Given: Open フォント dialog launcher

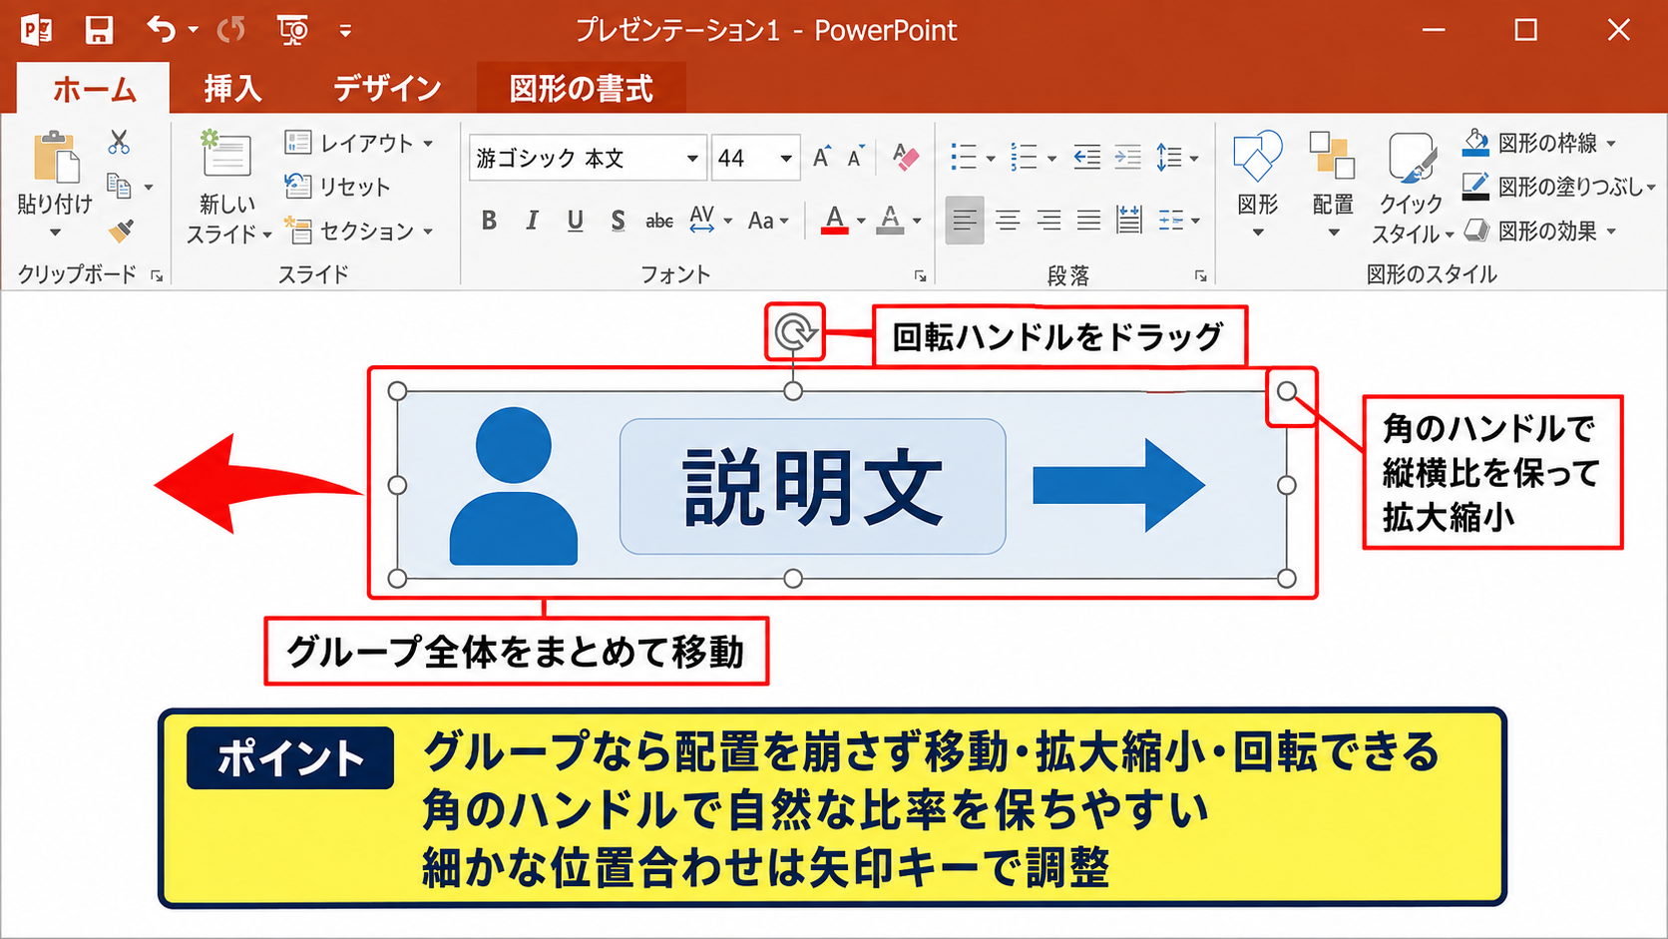Looking at the screenshot, I should point(920,276).
